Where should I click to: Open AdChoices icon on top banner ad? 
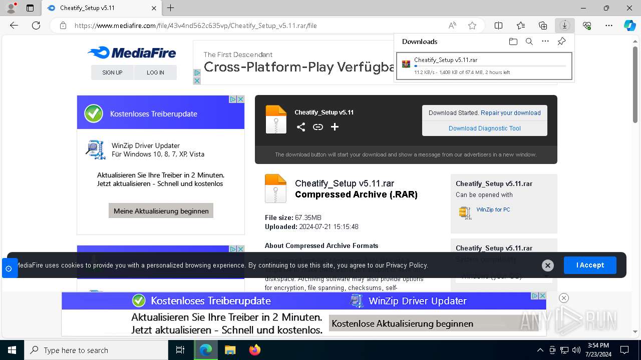pos(197,73)
